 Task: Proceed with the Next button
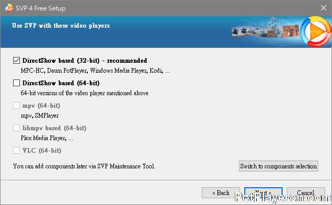263,192
